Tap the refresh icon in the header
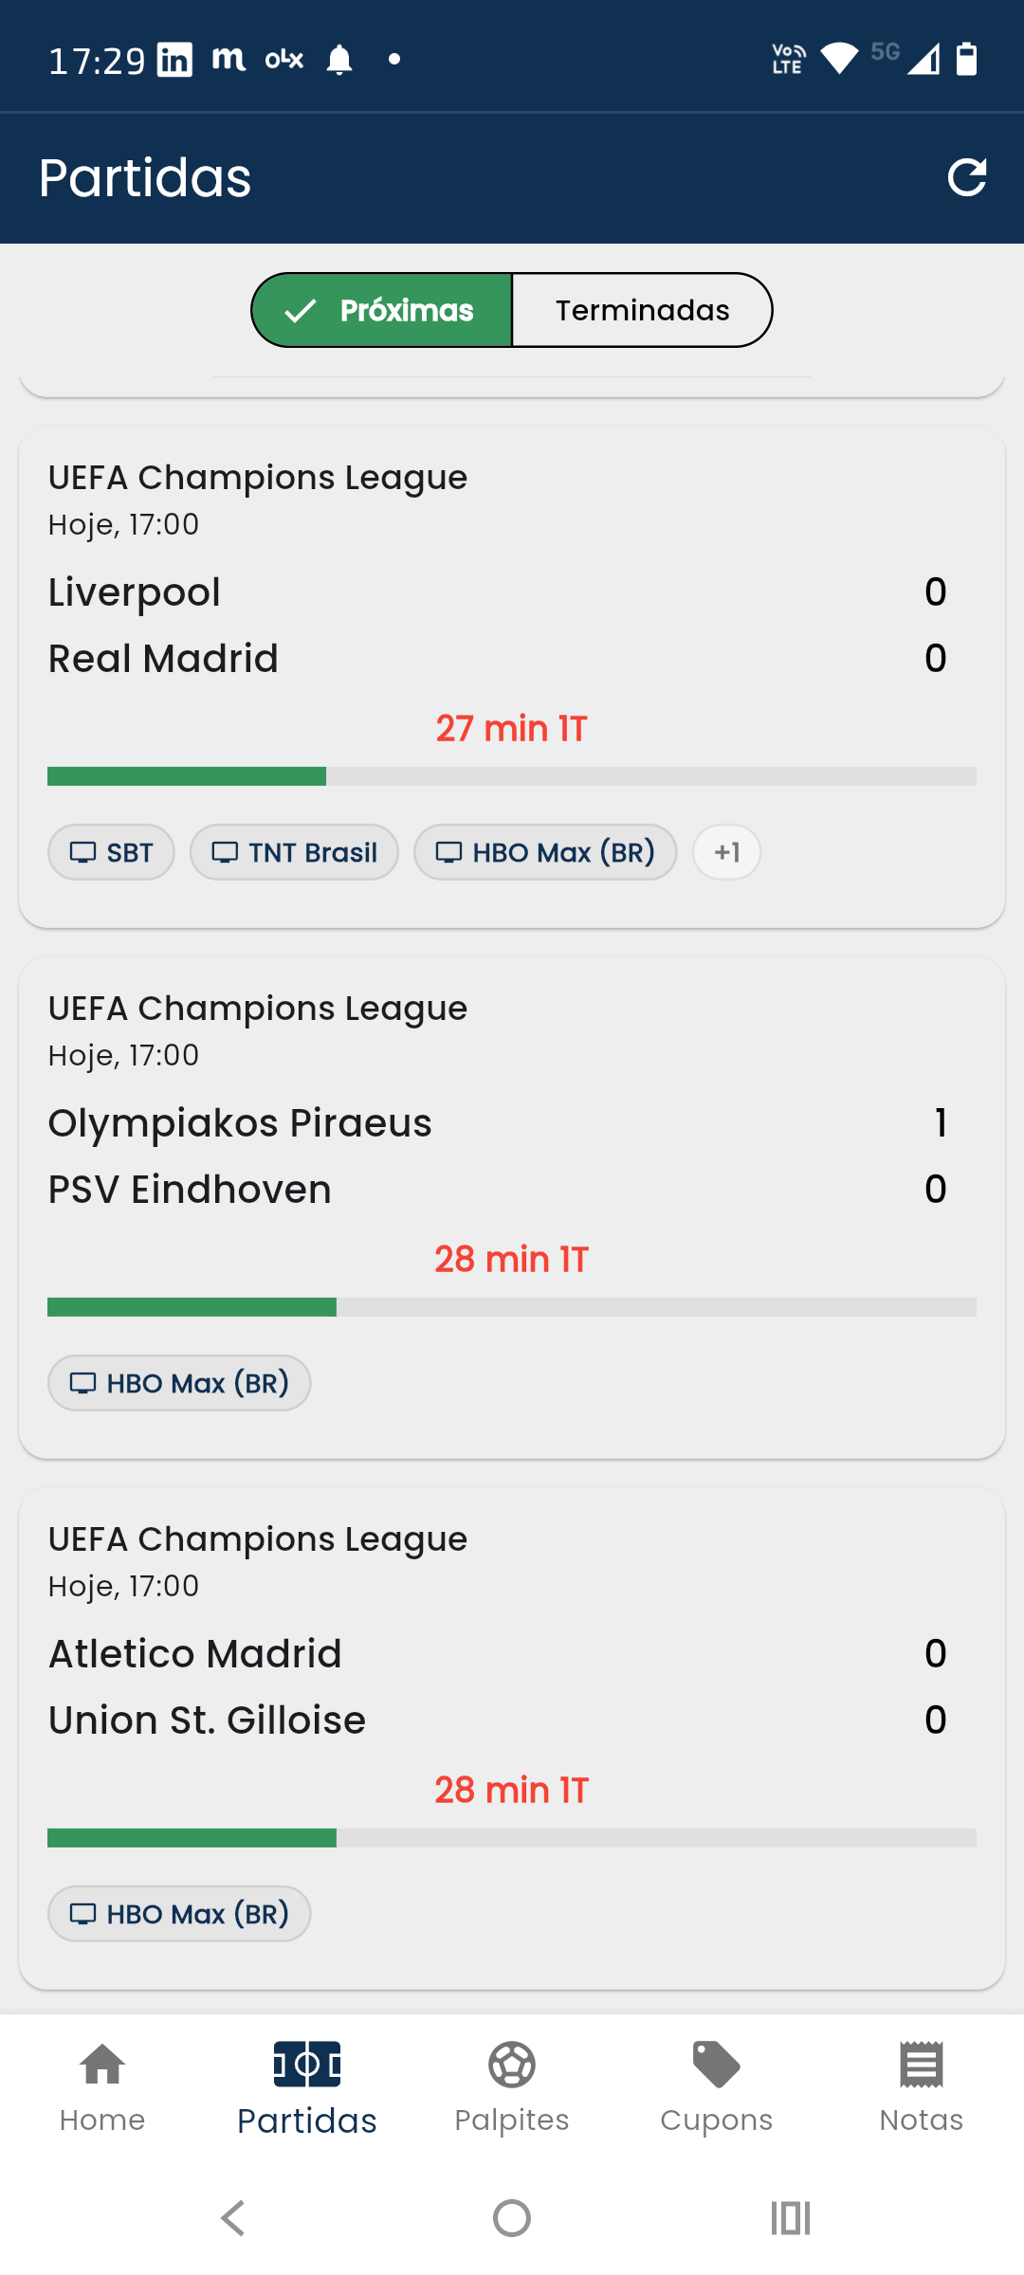Screen dimensions: 1024x2275 point(966,177)
